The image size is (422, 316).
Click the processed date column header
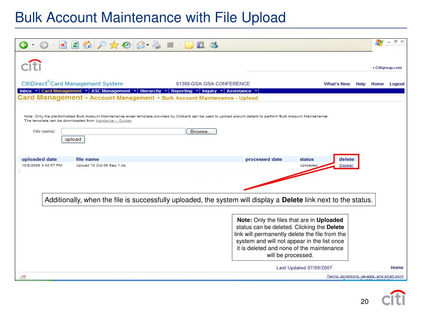[x=264, y=159]
